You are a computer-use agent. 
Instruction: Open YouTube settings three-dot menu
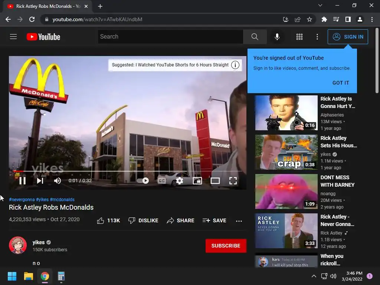point(317,37)
